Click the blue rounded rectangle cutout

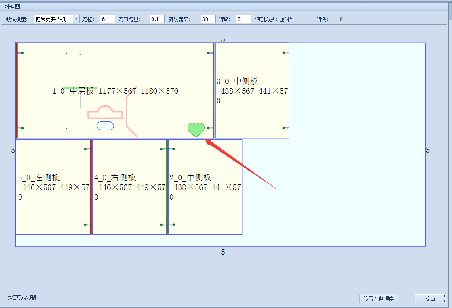[x=104, y=125]
